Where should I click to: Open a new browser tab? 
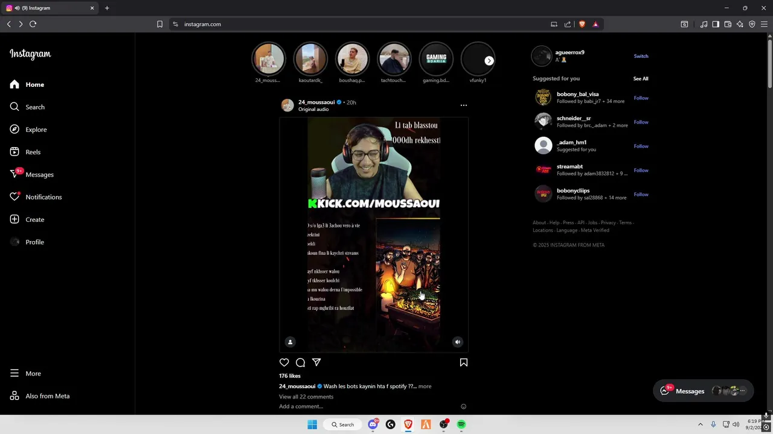pos(107,8)
